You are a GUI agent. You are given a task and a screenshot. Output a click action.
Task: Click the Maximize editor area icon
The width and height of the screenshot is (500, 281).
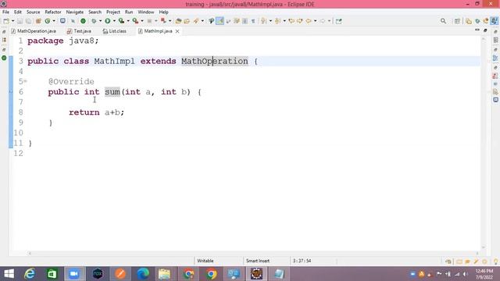(485, 30)
